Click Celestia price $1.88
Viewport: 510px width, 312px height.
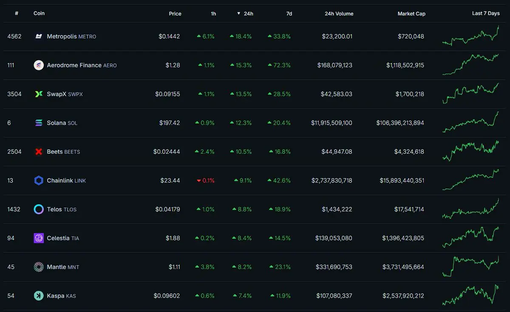pyautogui.click(x=173, y=238)
